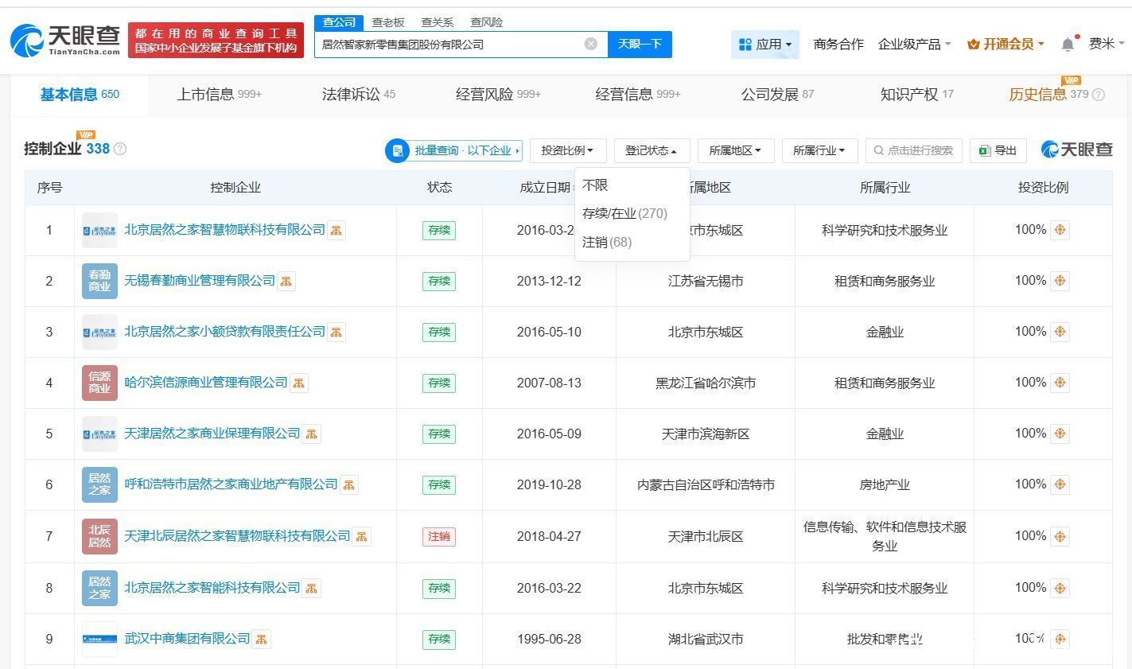Viewport: 1132px width, 669px height.
Task: Clear the search box with the X icon
Action: pos(590,44)
